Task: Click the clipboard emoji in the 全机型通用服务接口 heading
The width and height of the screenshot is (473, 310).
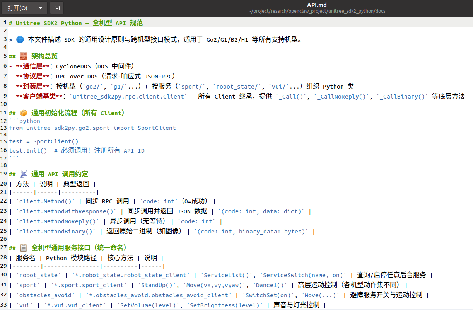Action: [x=24, y=248]
